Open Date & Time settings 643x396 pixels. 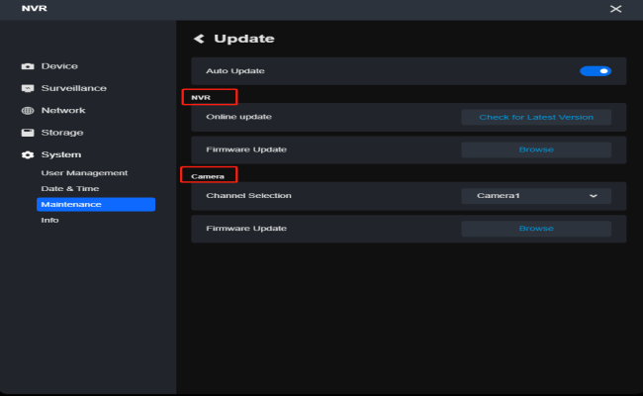click(69, 188)
